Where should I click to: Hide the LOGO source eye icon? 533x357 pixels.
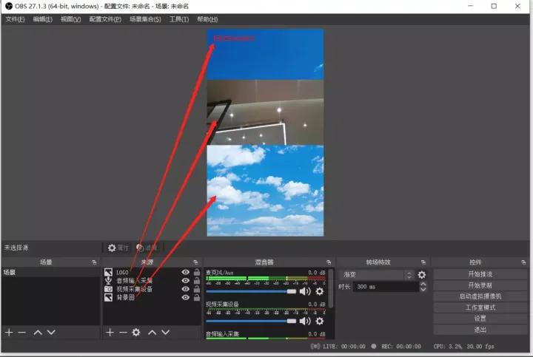click(186, 273)
